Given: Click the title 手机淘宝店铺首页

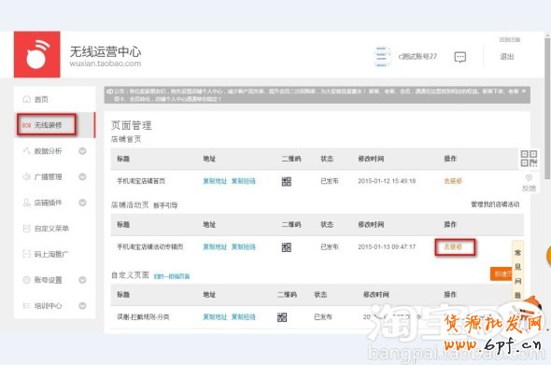Looking at the screenshot, I should (141, 181).
